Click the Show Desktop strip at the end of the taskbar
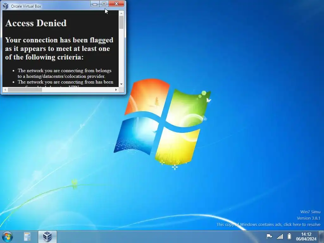 tap(321, 237)
